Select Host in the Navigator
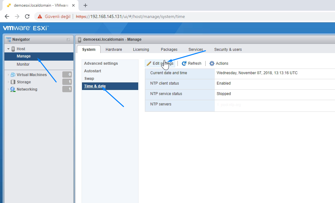The height and width of the screenshot is (203, 335). point(21,49)
